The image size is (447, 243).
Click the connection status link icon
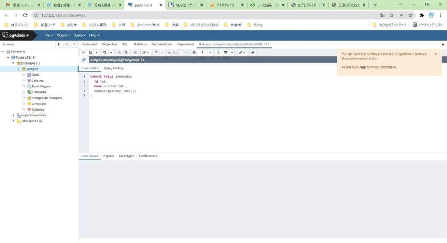(84, 60)
